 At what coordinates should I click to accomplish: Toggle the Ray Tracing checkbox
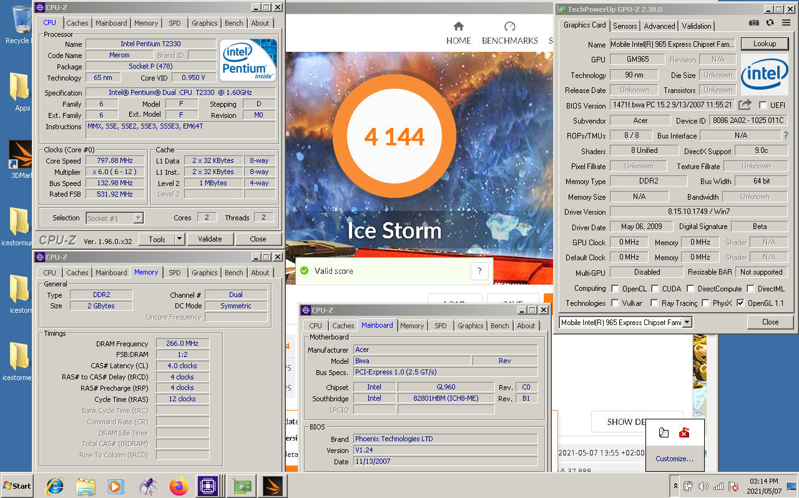pos(654,303)
